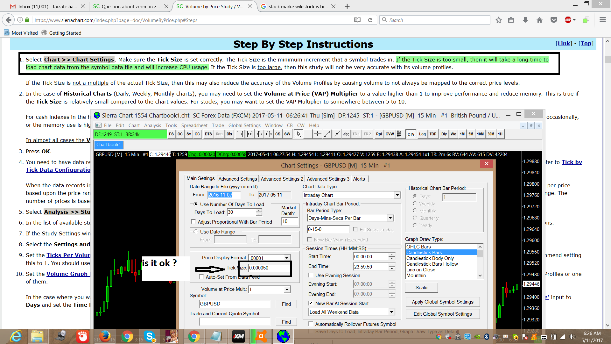Switch chart to 5M timeframe button
611x344 pixels.
tap(471, 134)
